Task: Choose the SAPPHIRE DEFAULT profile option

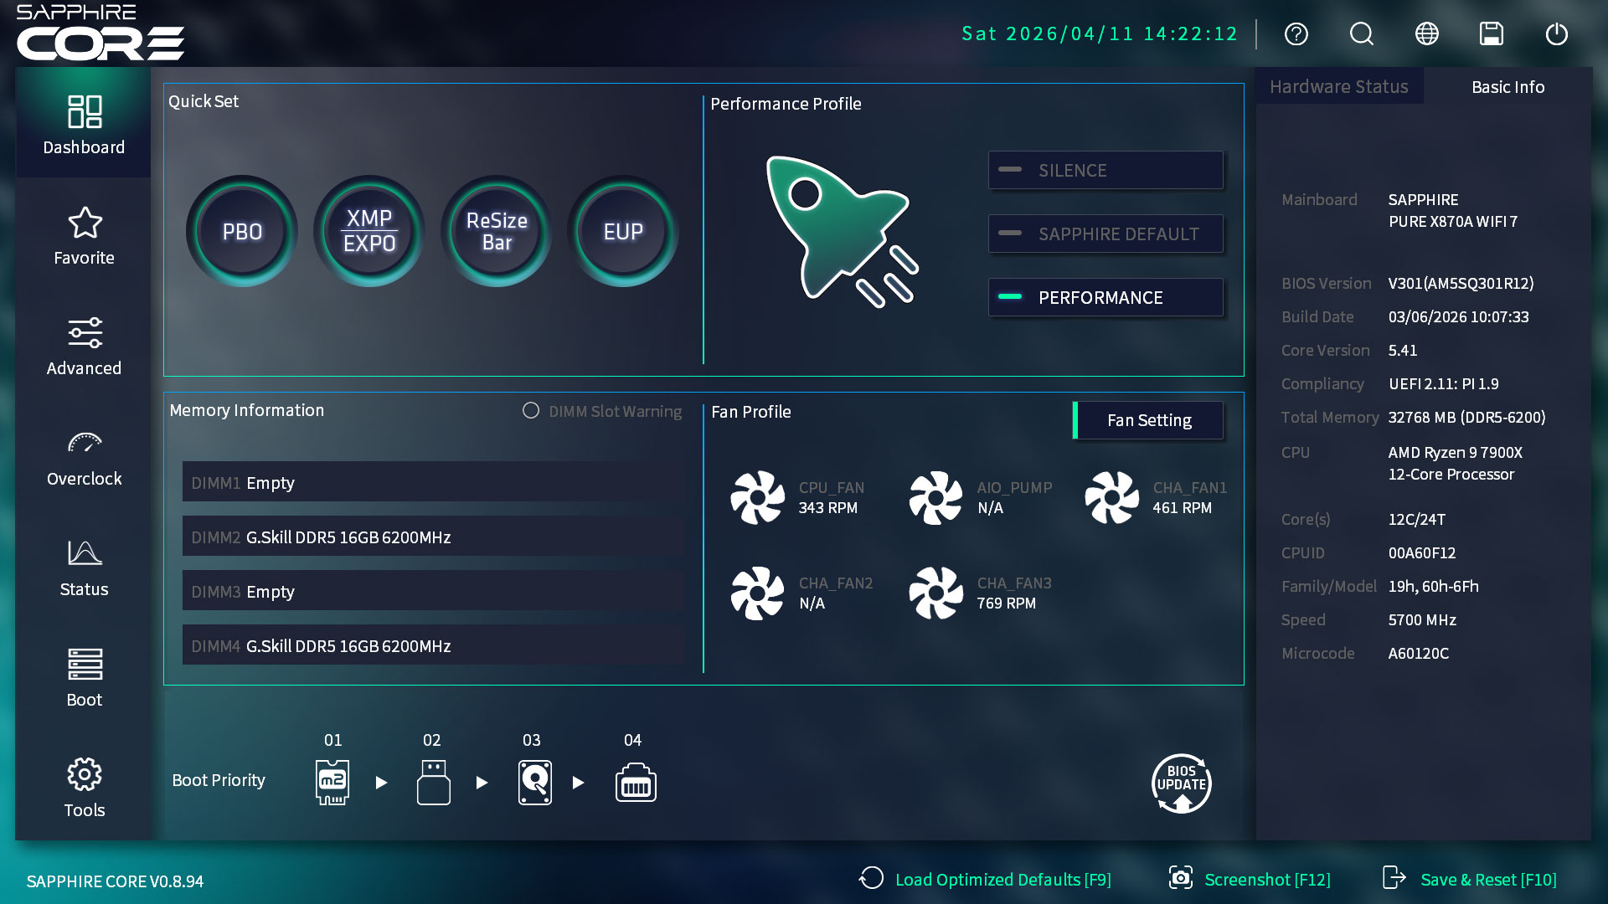Action: tap(1105, 234)
